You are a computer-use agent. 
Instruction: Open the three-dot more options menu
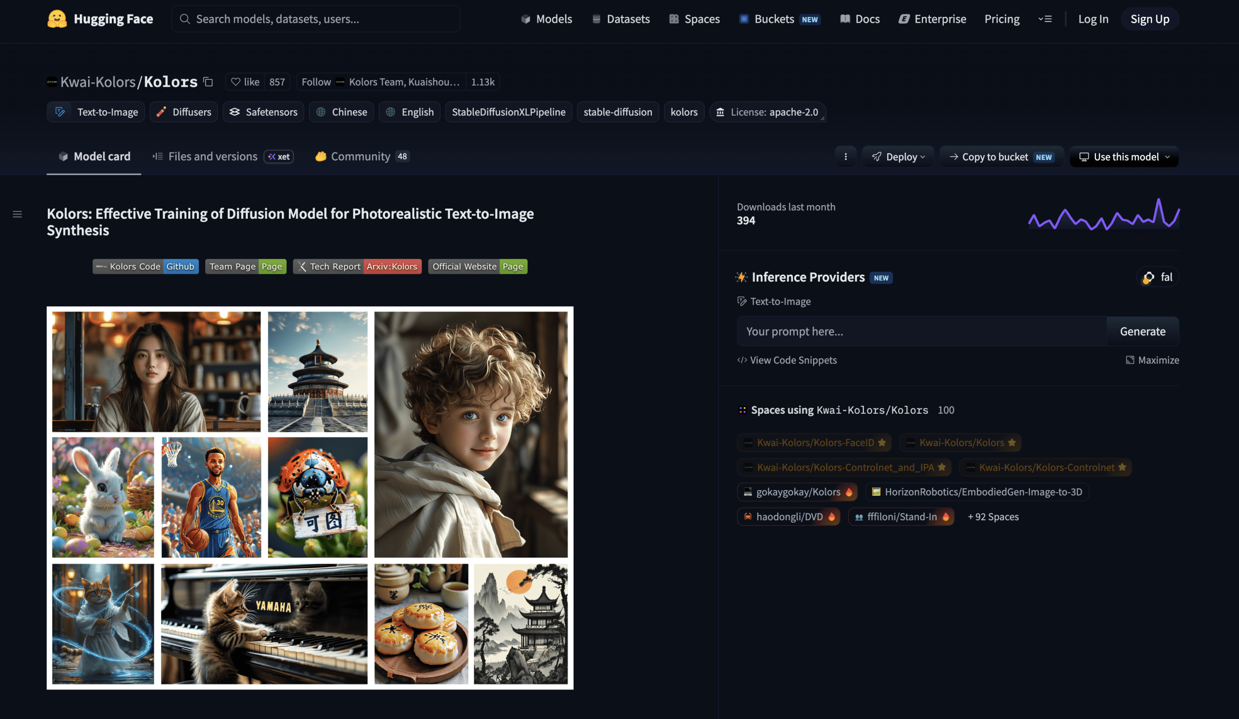[845, 157]
